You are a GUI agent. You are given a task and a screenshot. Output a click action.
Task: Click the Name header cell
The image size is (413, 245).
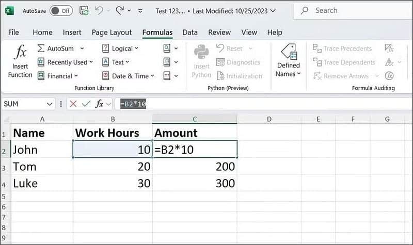(x=42, y=133)
